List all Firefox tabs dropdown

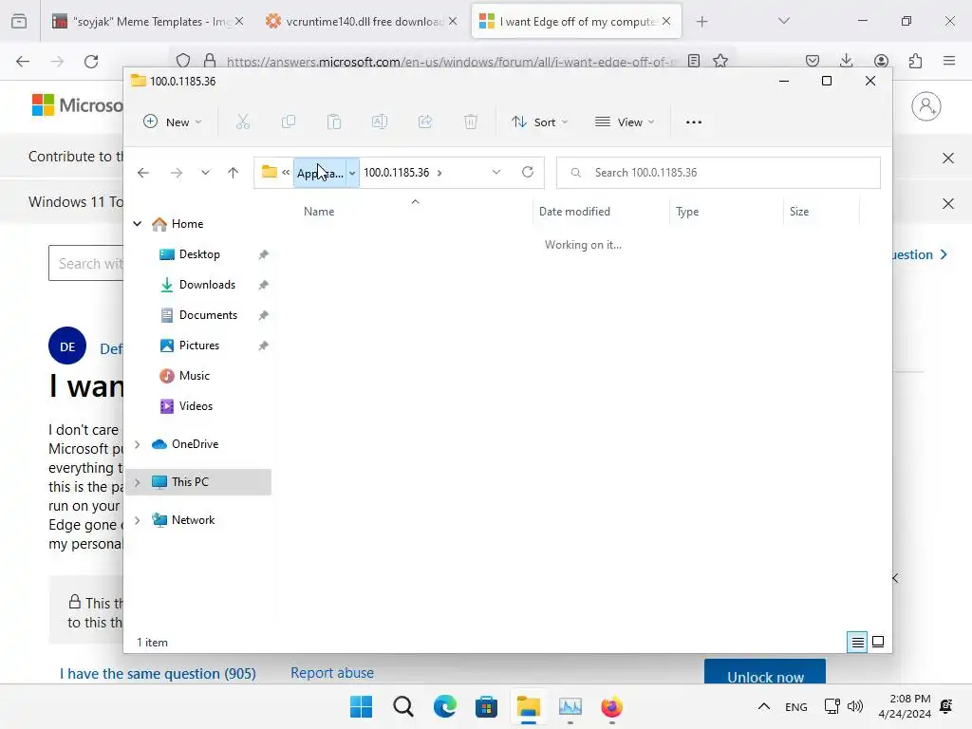click(783, 21)
